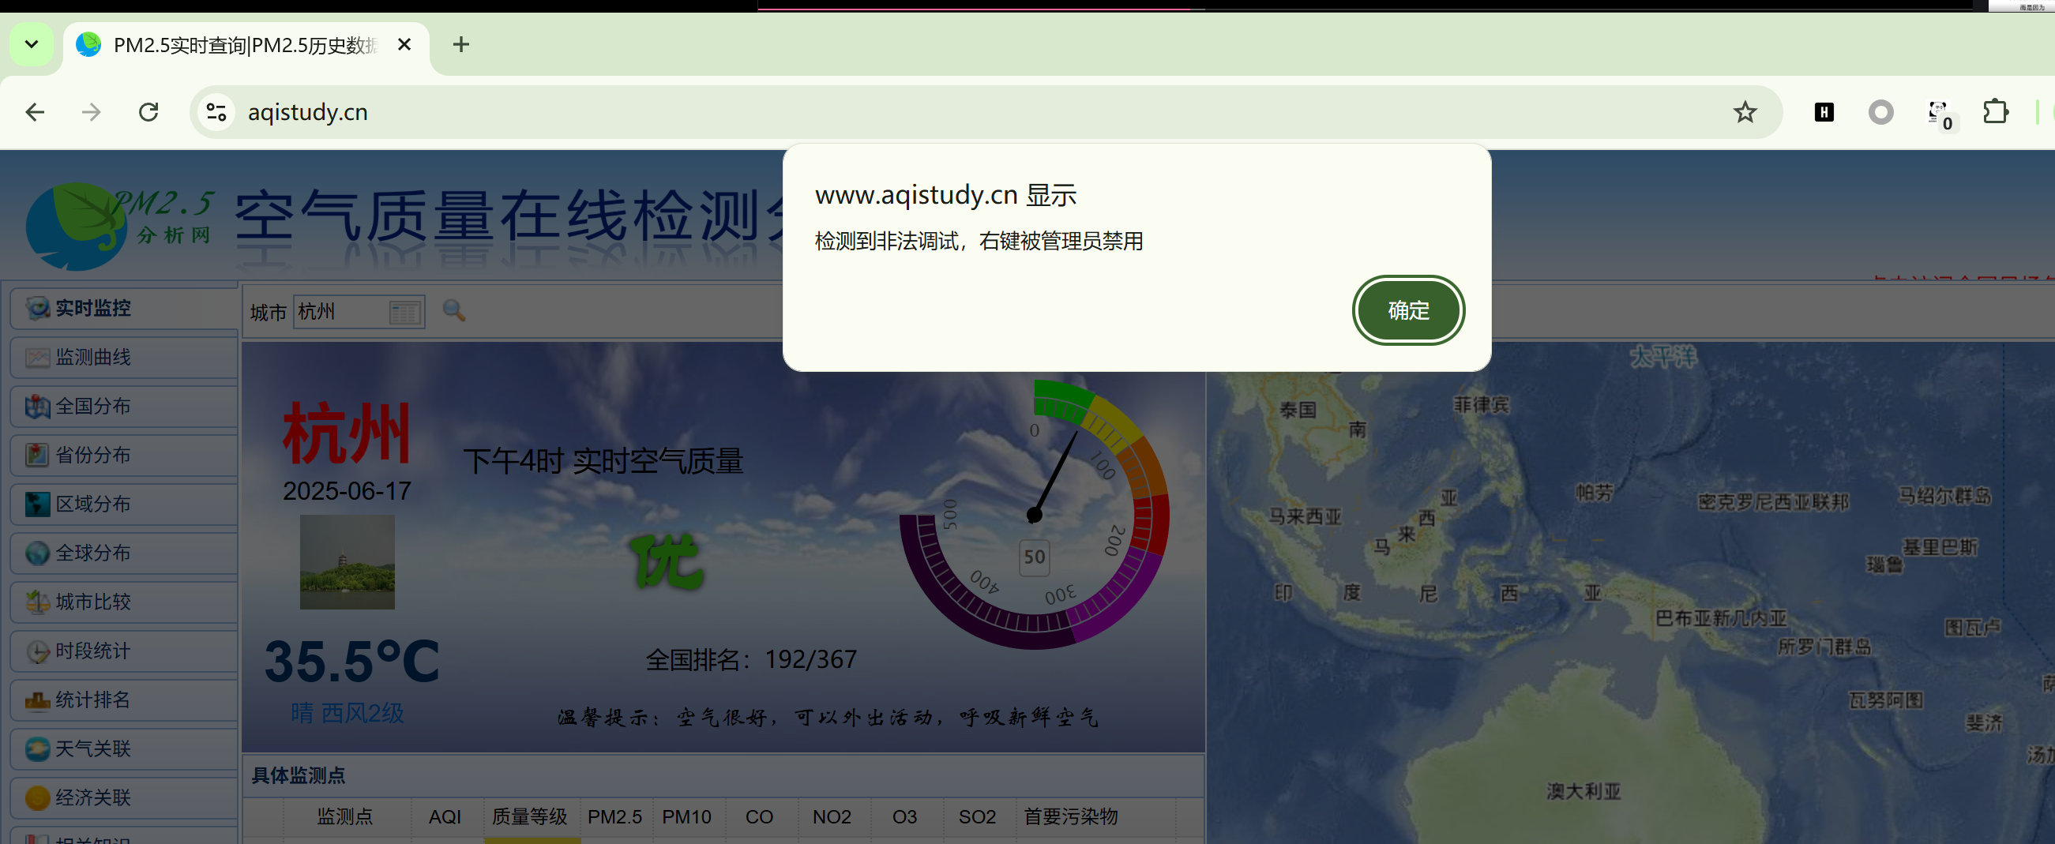Screen dimensions: 2055x844
Task: Focus the 城市 input field showing 杭州
Action: pyautogui.click(x=340, y=312)
